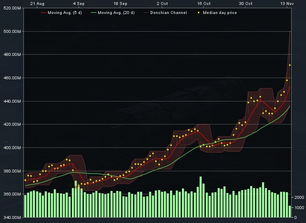Click the 500.00M price axis label
Image resolution: width=306 pixels, height=223 pixels.
(12, 31)
